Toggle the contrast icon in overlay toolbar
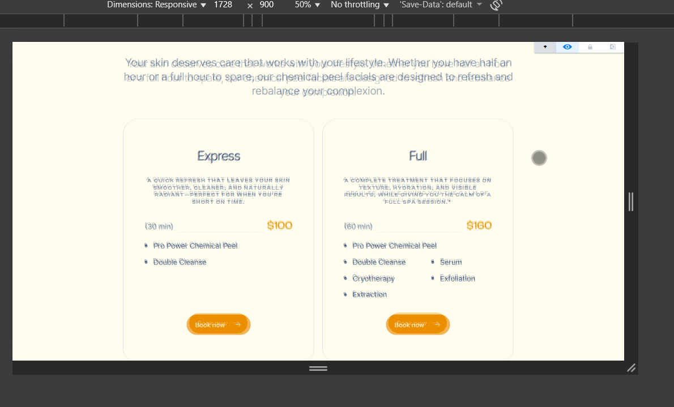The image size is (674, 407). (x=613, y=47)
